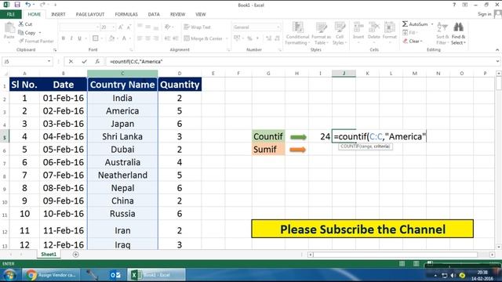The height and width of the screenshot is (282, 502).
Task: Expand the Merge & Center dropdown arrow
Action: [227, 38]
